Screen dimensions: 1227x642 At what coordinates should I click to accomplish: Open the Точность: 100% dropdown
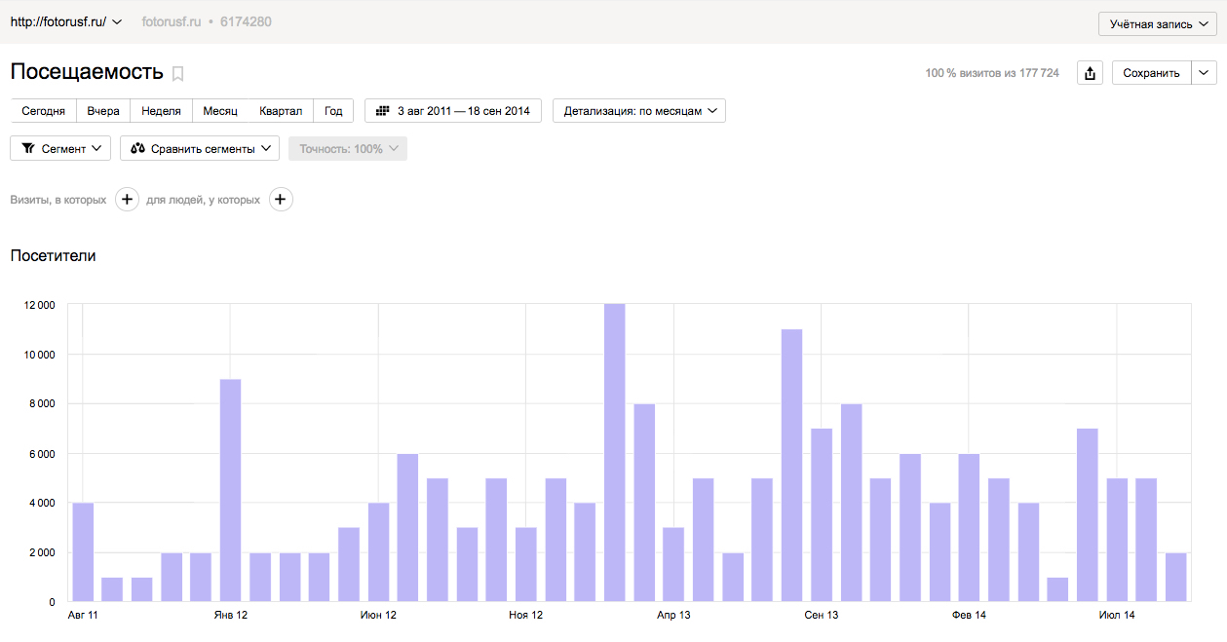coord(348,149)
